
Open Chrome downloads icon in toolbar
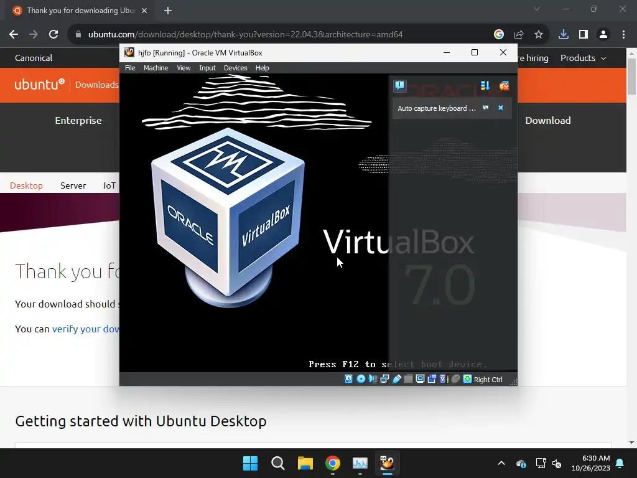564,34
